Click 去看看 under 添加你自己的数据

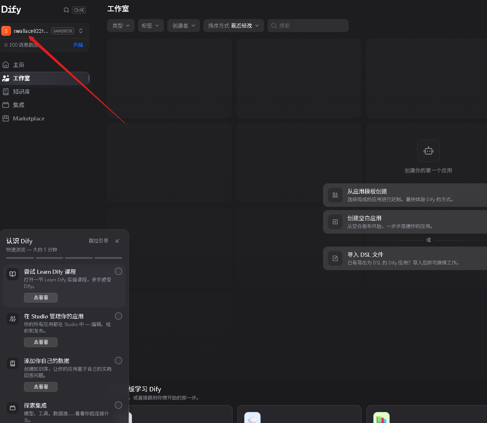point(41,387)
